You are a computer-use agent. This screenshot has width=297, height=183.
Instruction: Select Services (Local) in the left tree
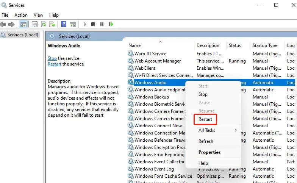[23, 35]
